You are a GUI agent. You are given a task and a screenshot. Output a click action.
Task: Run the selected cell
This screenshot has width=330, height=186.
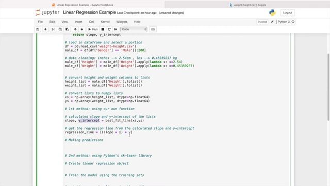[93, 29]
